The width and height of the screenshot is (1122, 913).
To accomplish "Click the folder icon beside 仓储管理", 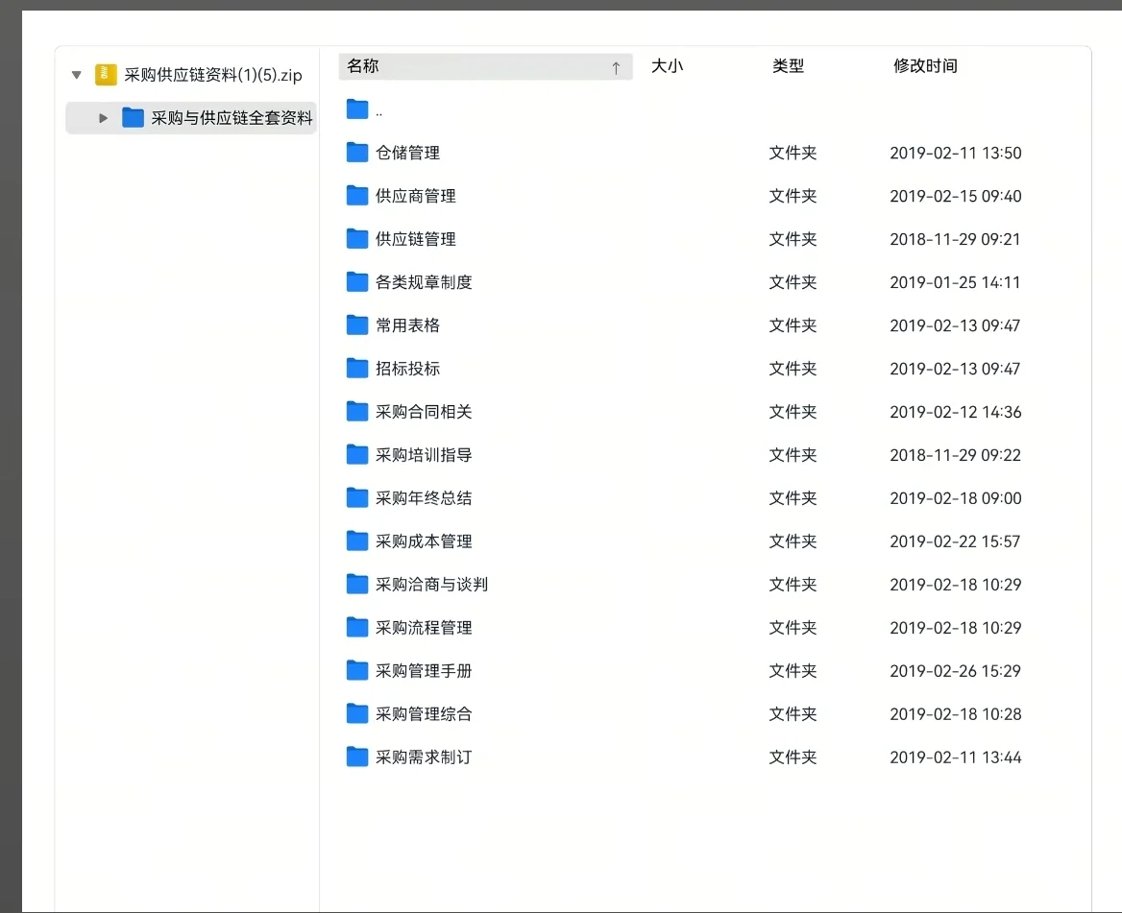I will pos(355,152).
